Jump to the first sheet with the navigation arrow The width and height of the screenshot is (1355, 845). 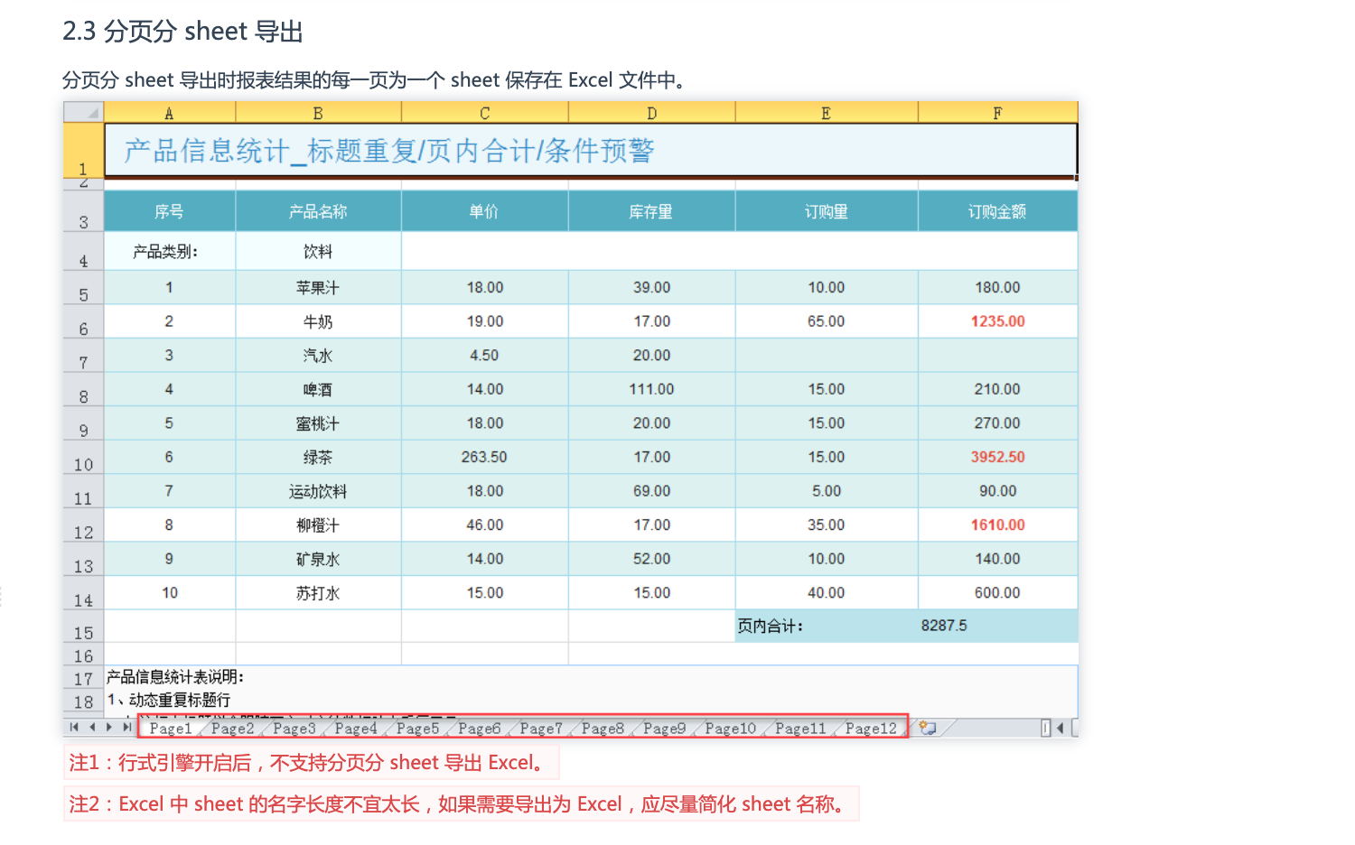pyautogui.click(x=74, y=728)
